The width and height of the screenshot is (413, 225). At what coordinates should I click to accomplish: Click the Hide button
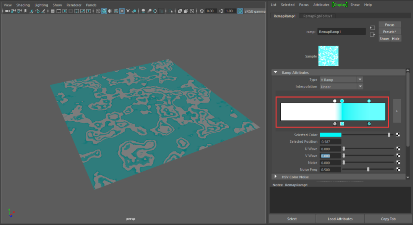click(x=396, y=39)
